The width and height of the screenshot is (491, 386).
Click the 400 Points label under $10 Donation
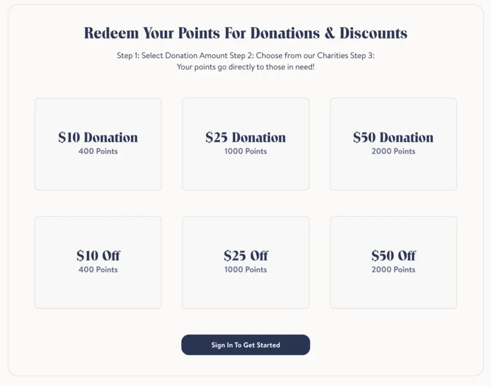tap(98, 151)
